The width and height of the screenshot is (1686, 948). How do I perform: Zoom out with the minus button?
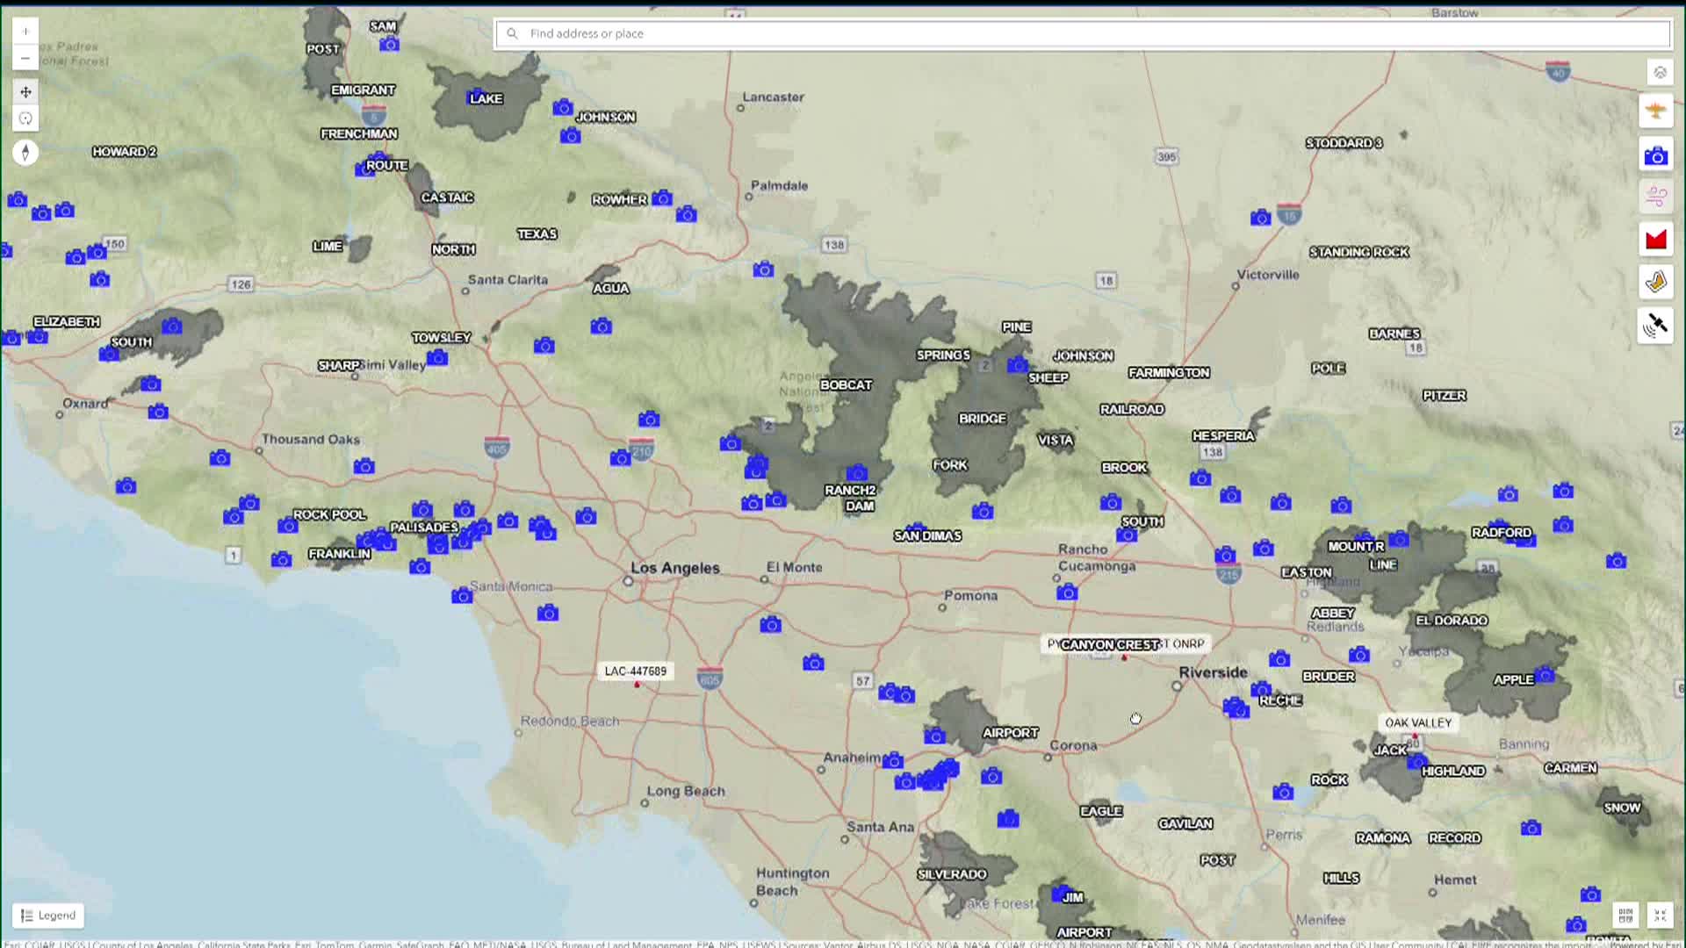pos(25,57)
